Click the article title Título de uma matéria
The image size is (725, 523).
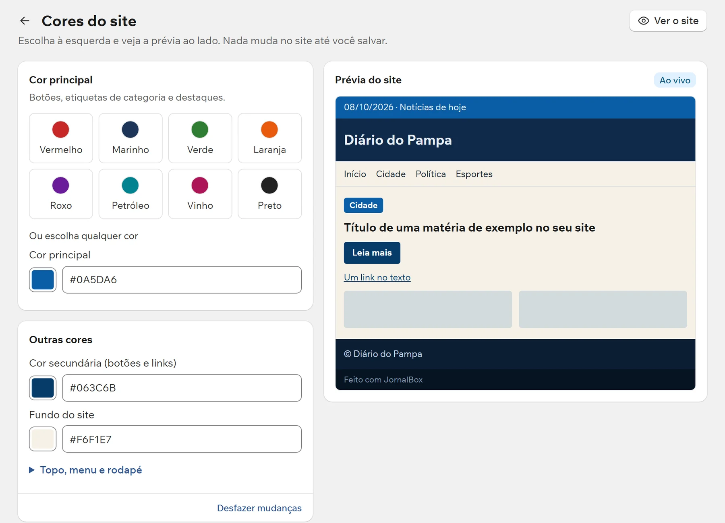coord(470,228)
